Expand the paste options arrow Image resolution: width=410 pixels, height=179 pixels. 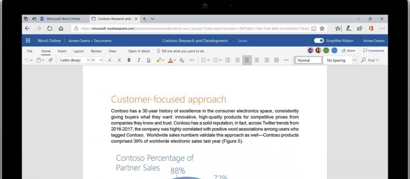pos(43,60)
